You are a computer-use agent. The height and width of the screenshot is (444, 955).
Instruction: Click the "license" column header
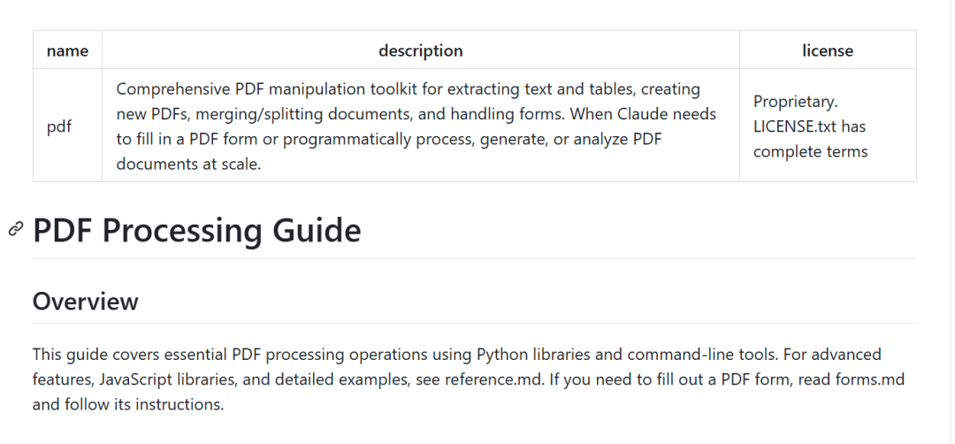coord(828,50)
